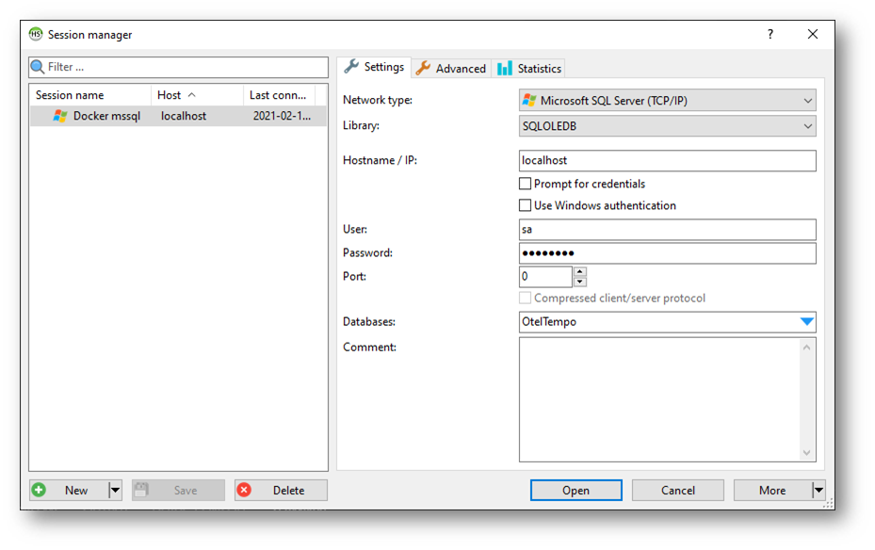This screenshot has width=875, height=550.
Task: Click the Network type Windows flag icon
Action: coord(529,101)
